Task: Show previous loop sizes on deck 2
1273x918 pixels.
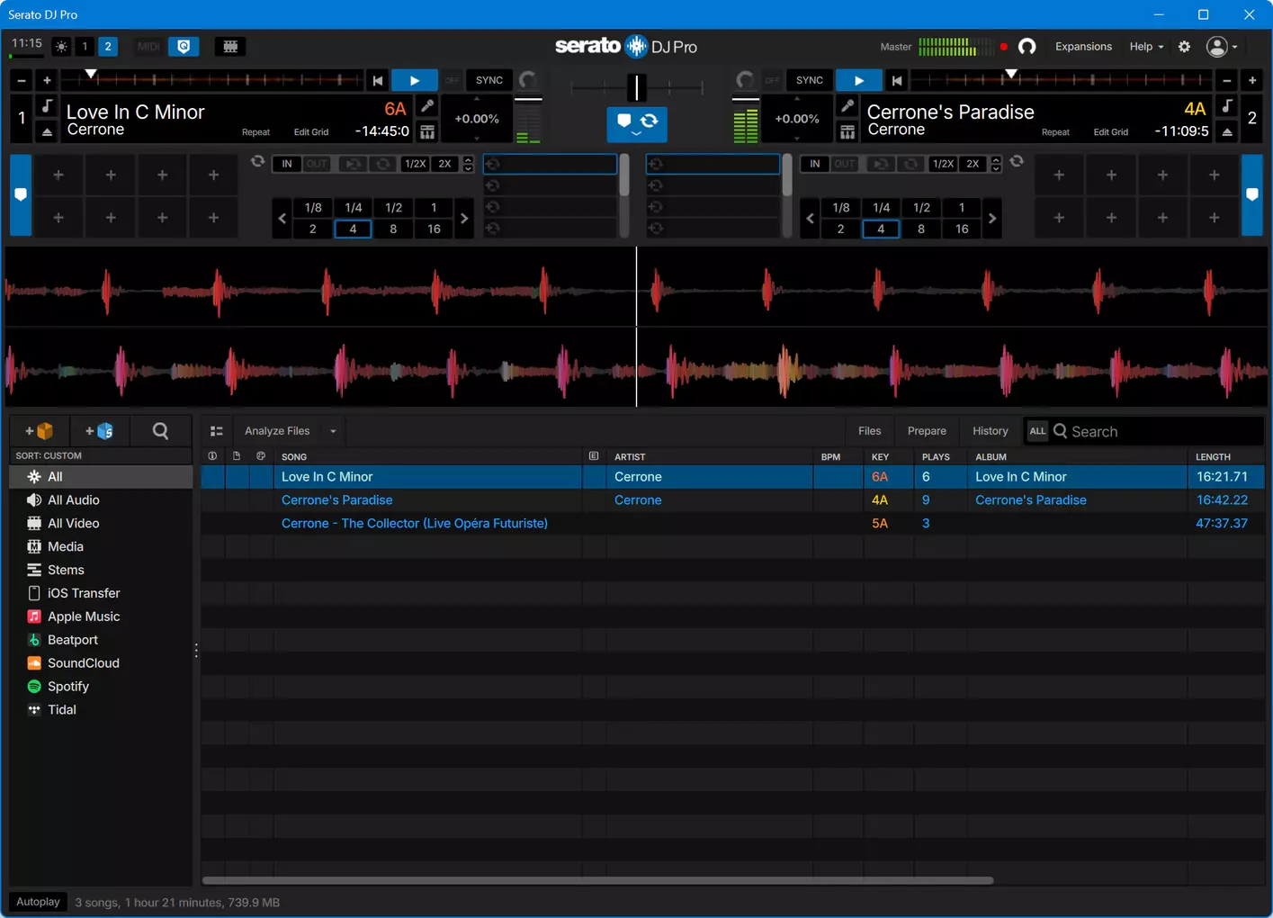Action: (x=810, y=219)
